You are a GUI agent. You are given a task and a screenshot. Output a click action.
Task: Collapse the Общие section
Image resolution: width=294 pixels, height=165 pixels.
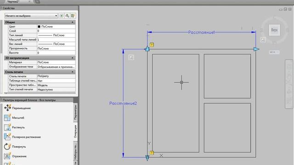pyautogui.click(x=73, y=22)
